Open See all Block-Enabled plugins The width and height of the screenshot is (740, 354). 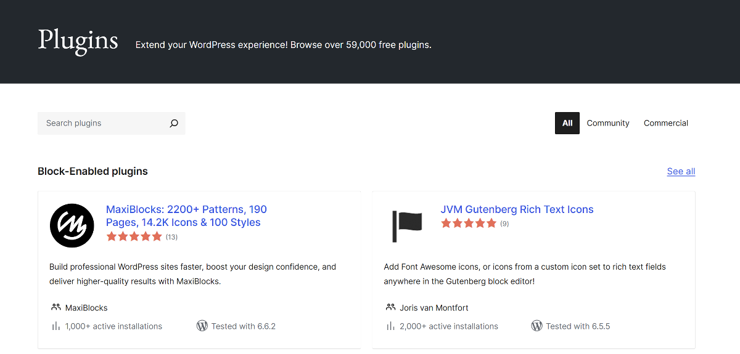(x=681, y=171)
